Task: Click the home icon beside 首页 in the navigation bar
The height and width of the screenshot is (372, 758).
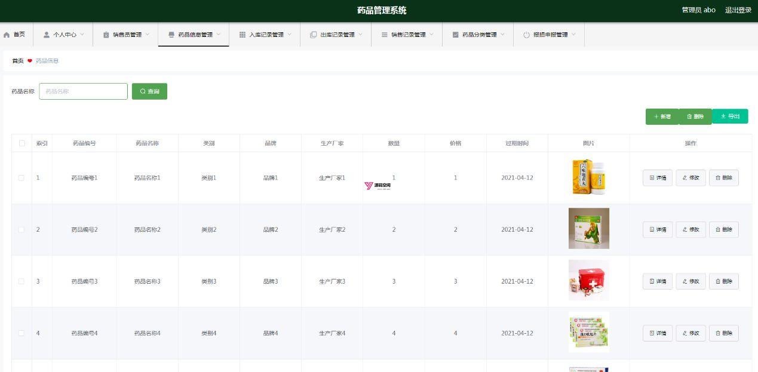Action: tap(7, 35)
